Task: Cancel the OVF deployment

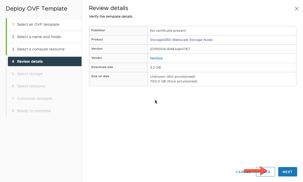Action: [243, 172]
